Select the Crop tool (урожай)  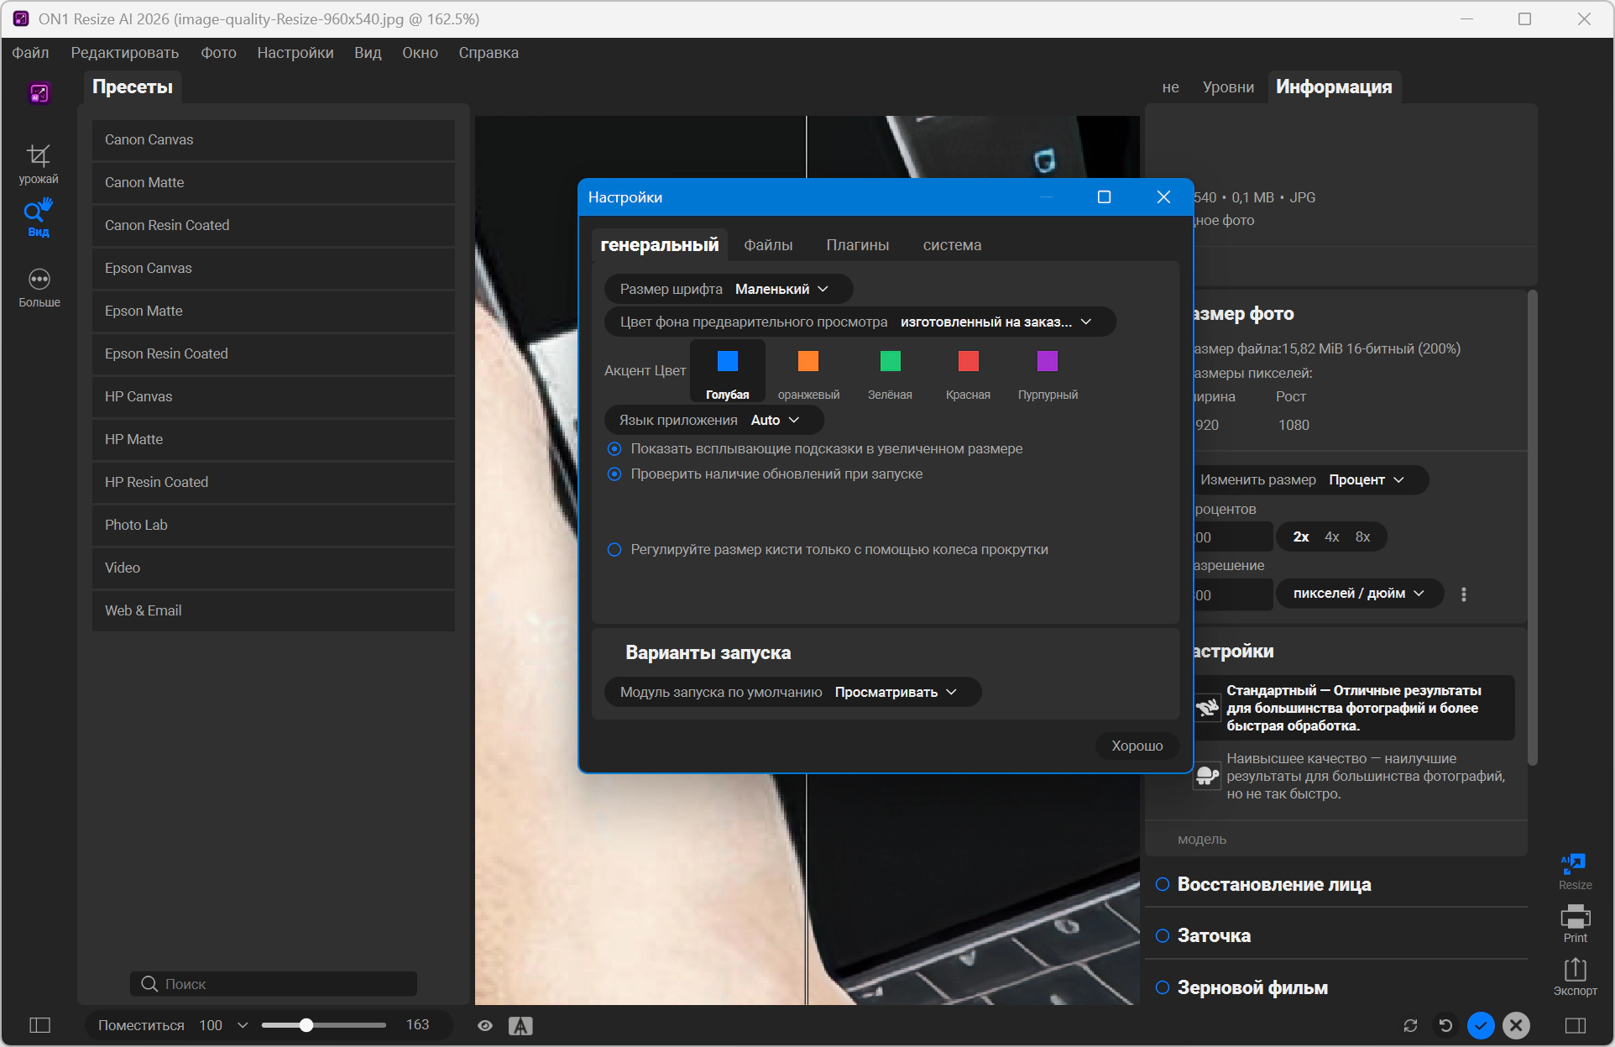point(39,163)
